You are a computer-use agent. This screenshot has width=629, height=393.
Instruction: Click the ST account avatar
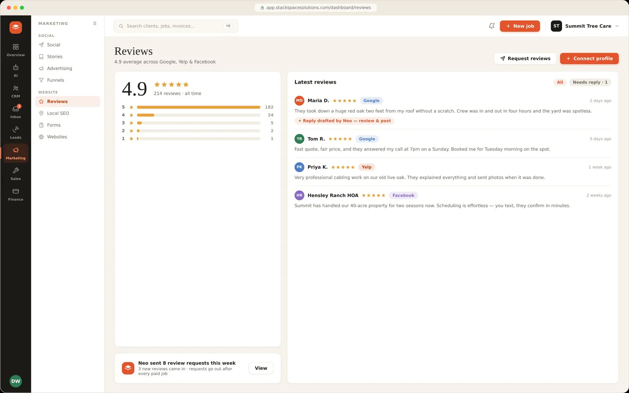[x=556, y=26]
